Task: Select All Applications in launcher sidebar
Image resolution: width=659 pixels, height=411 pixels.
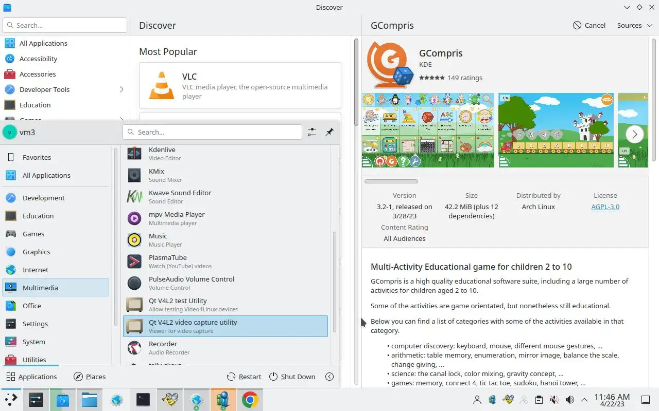Action: coord(56,175)
